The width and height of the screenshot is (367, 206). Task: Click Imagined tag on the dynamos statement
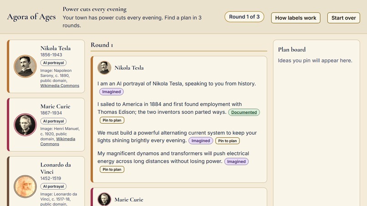(x=236, y=161)
